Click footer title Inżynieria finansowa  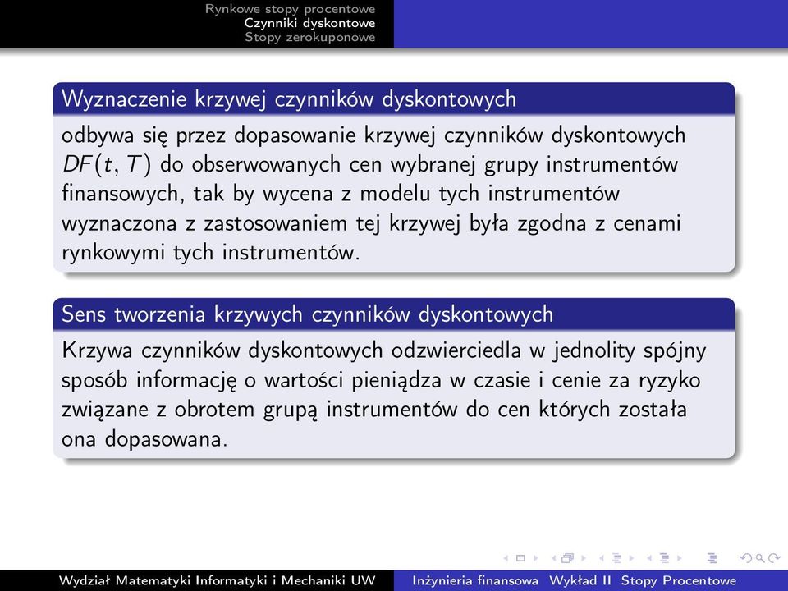475,580
